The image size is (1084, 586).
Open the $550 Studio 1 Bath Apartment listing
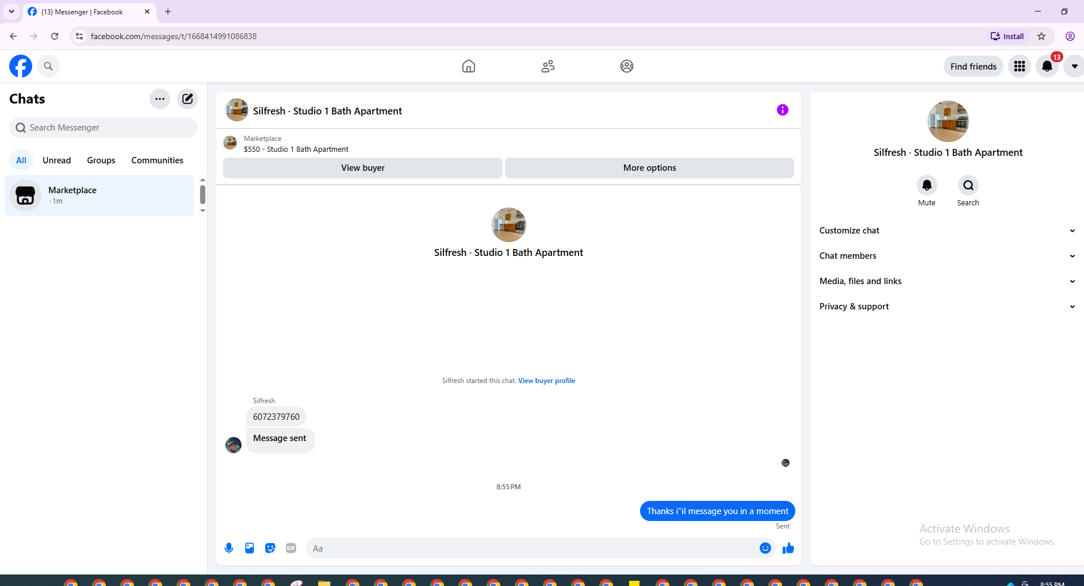(296, 149)
